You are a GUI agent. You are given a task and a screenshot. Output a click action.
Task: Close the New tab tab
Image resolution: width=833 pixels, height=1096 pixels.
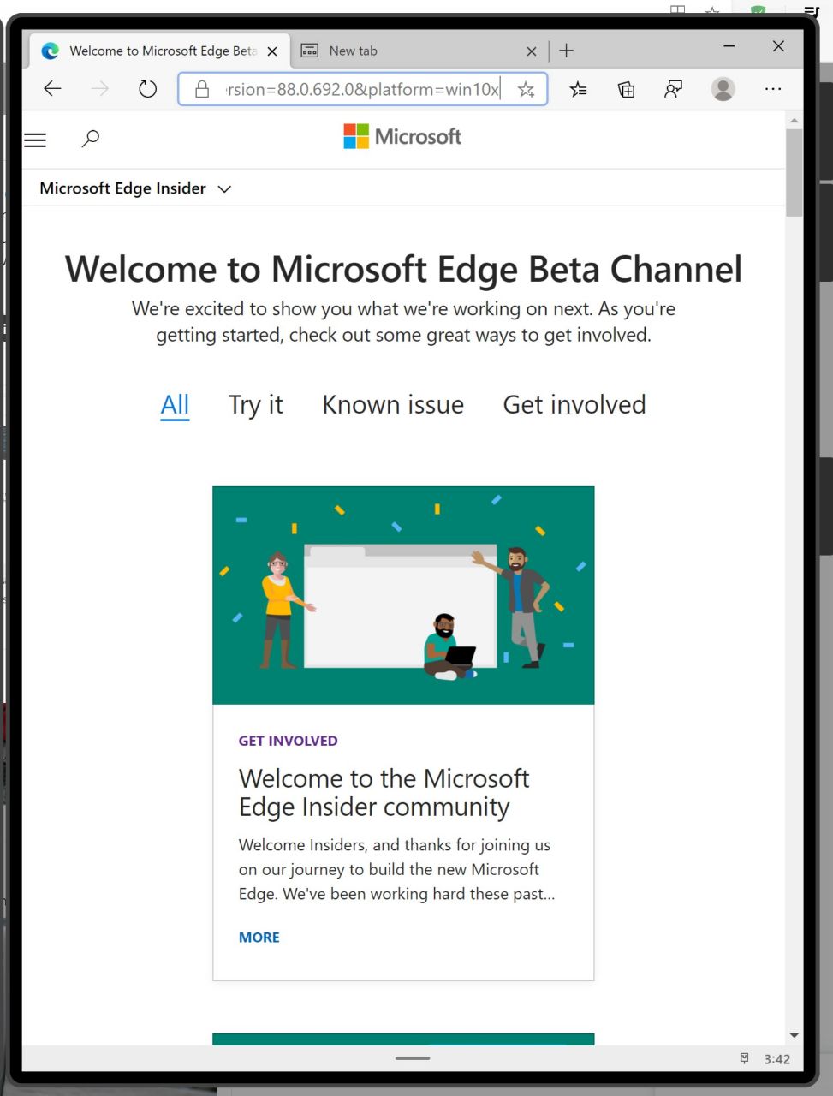click(x=532, y=51)
